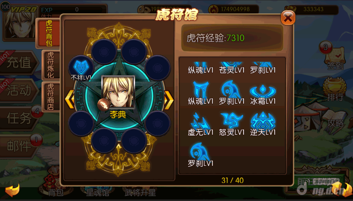The width and height of the screenshot is (353, 201).
Task: Show previous hero with left gold arrow
Action: coord(70,100)
